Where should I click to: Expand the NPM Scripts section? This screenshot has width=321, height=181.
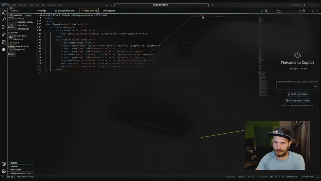click(x=21, y=170)
